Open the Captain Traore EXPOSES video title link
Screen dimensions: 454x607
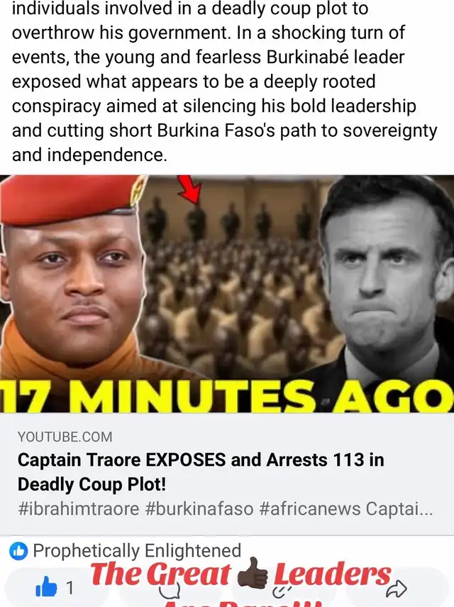click(x=201, y=472)
